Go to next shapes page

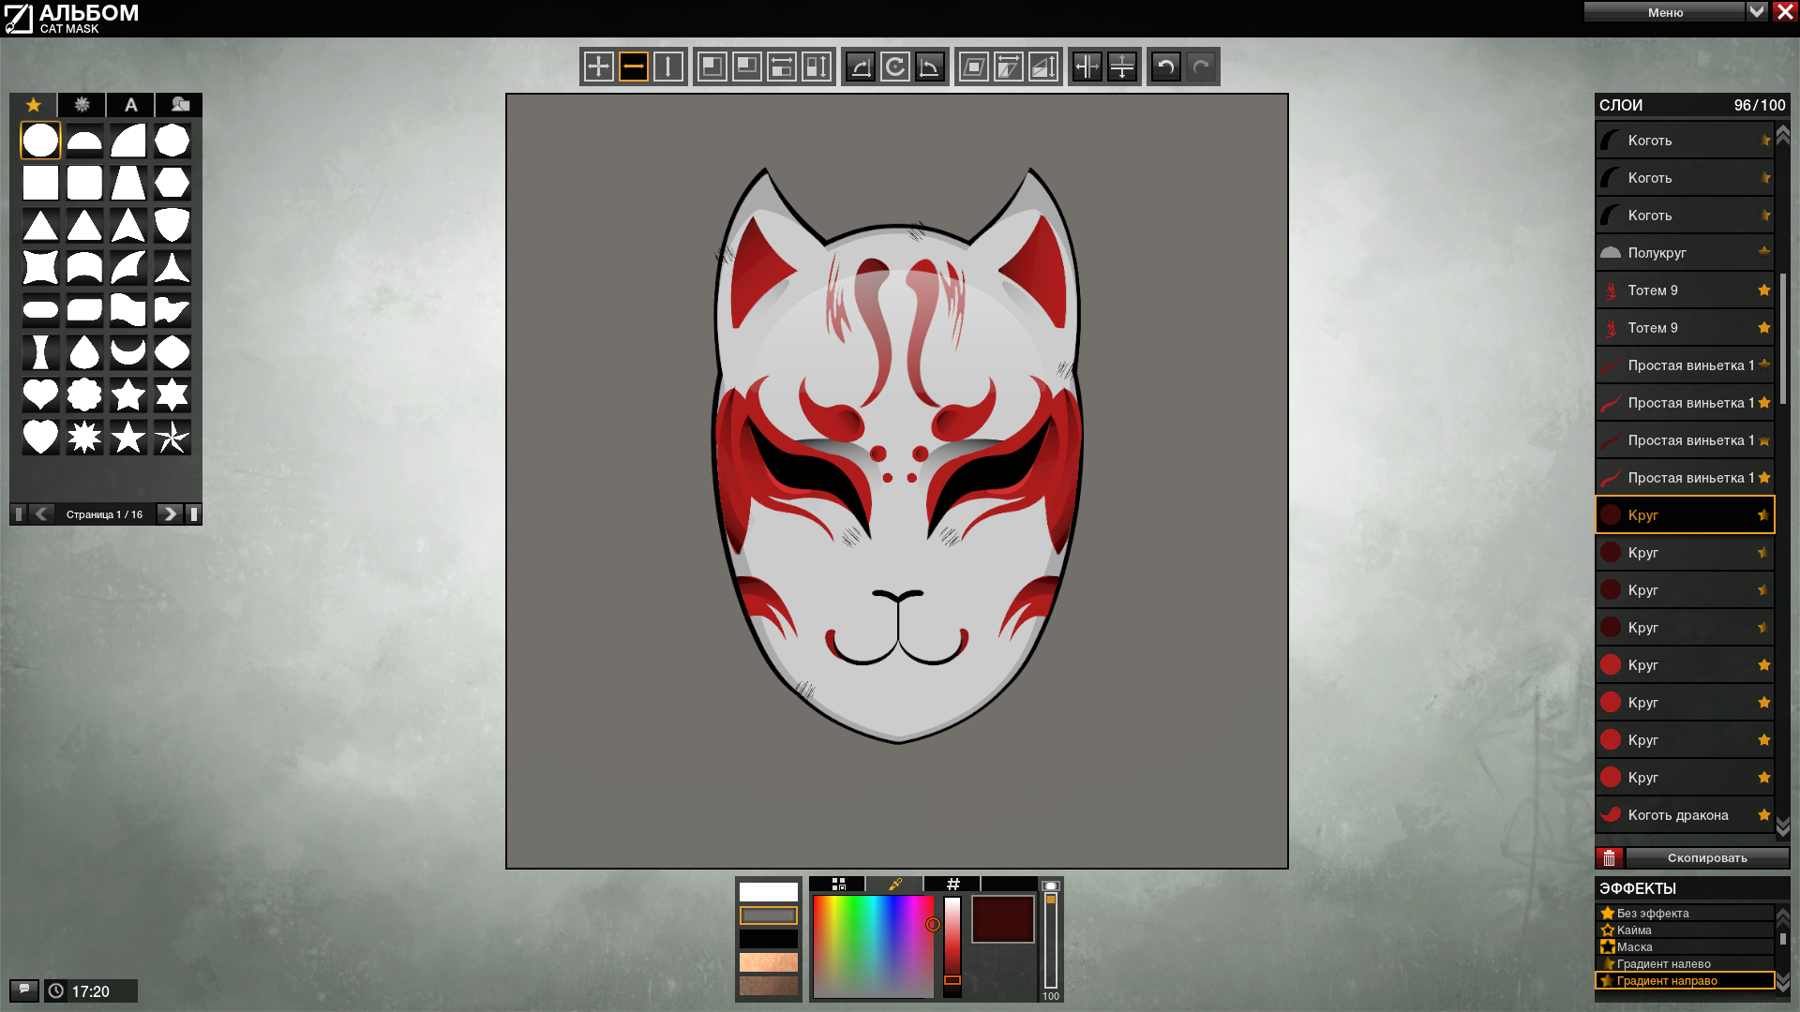coord(170,513)
